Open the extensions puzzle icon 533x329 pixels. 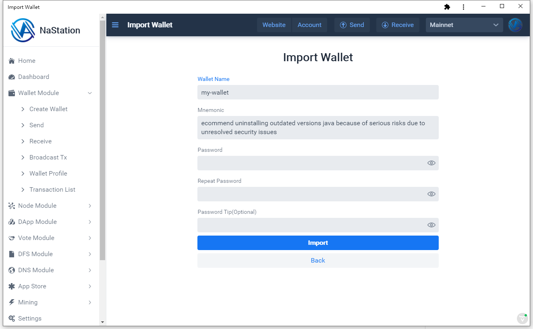(x=447, y=7)
